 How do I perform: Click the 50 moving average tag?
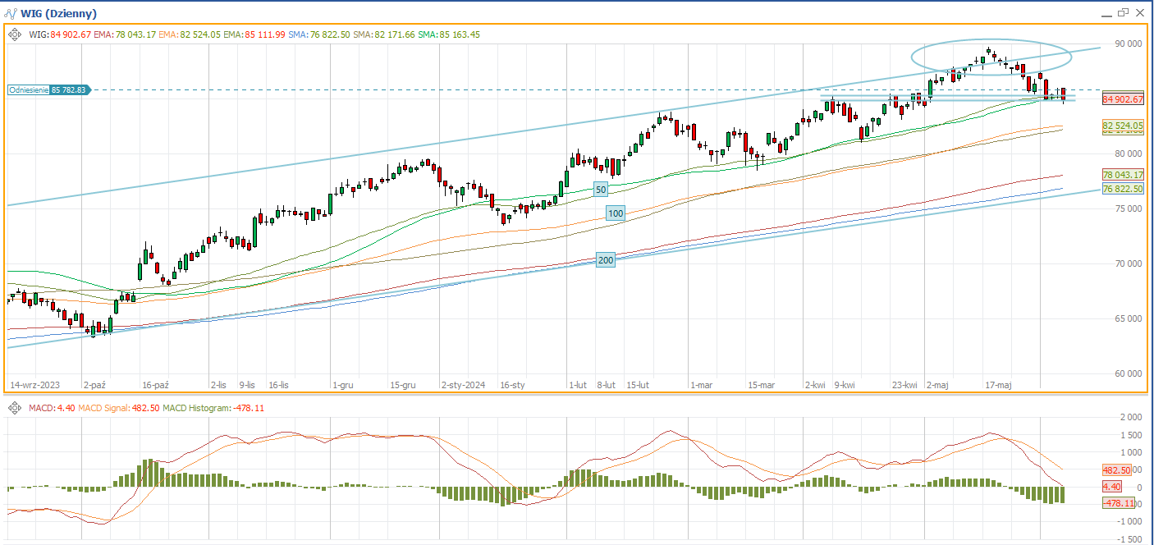(x=601, y=190)
